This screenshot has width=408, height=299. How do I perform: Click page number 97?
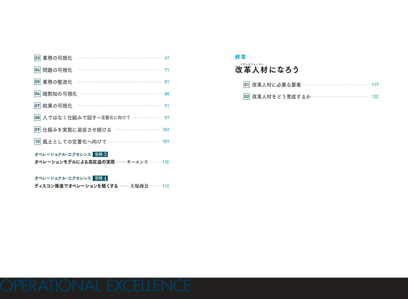point(167,118)
